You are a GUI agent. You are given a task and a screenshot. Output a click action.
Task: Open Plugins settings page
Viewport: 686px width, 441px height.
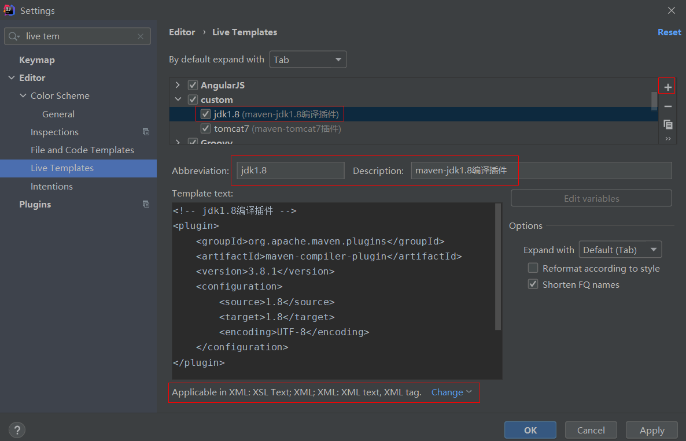click(35, 204)
